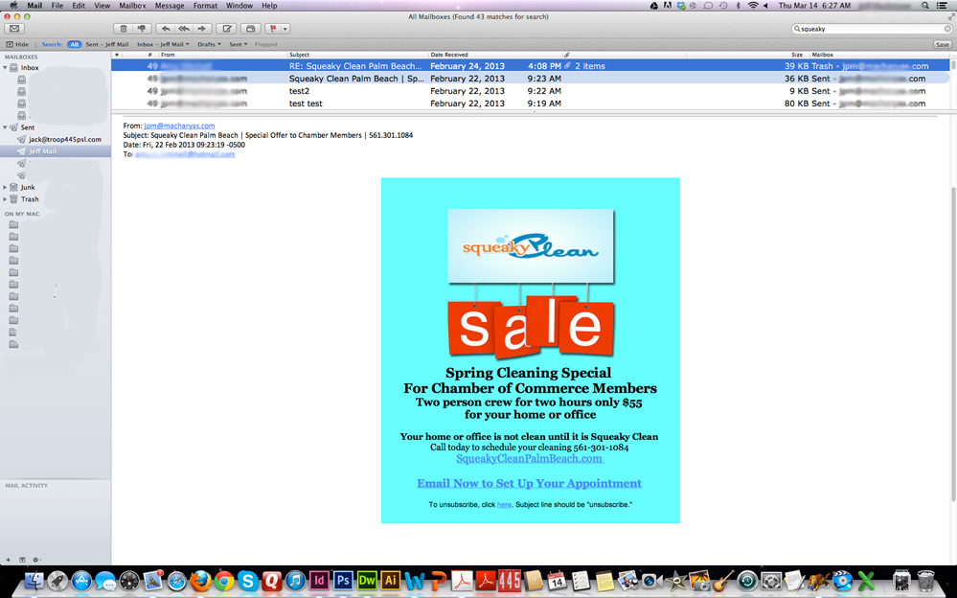Click the unsubscribe here link
The width and height of the screenshot is (957, 598).
504,504
